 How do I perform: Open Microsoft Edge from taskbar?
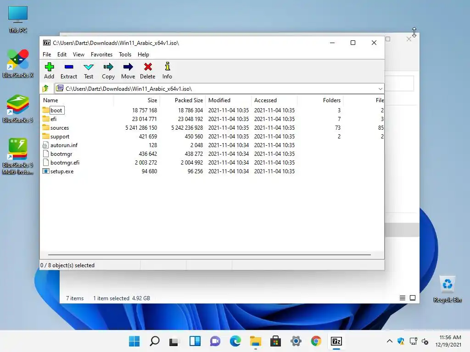(x=235, y=341)
